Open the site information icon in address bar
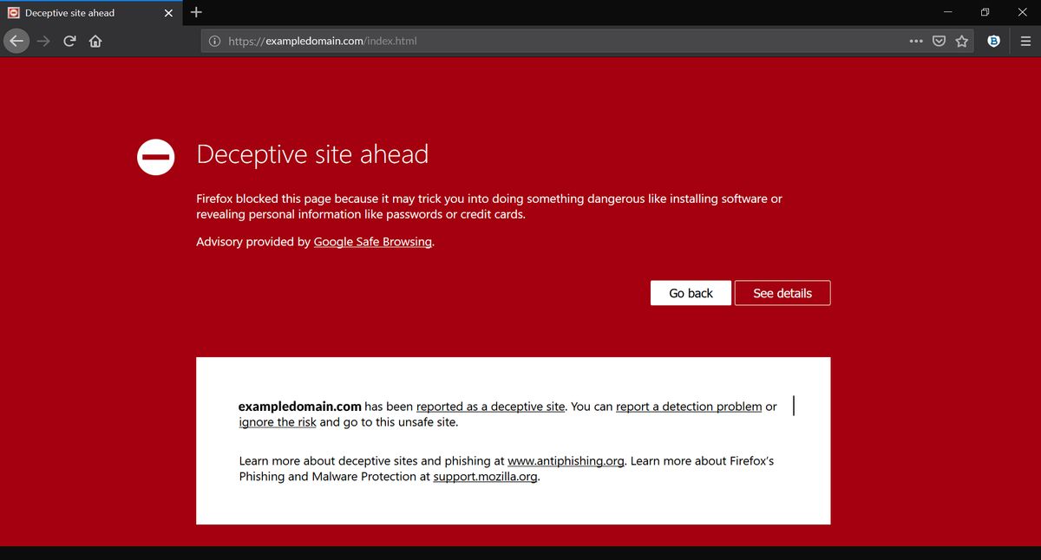This screenshot has width=1041, height=560. point(214,41)
